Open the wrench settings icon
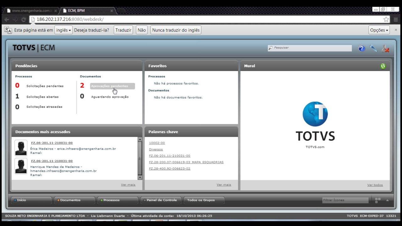The image size is (402, 226). (x=373, y=48)
